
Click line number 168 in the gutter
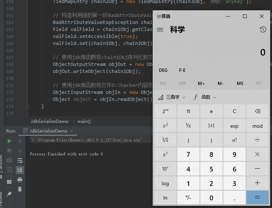coord(10,64)
